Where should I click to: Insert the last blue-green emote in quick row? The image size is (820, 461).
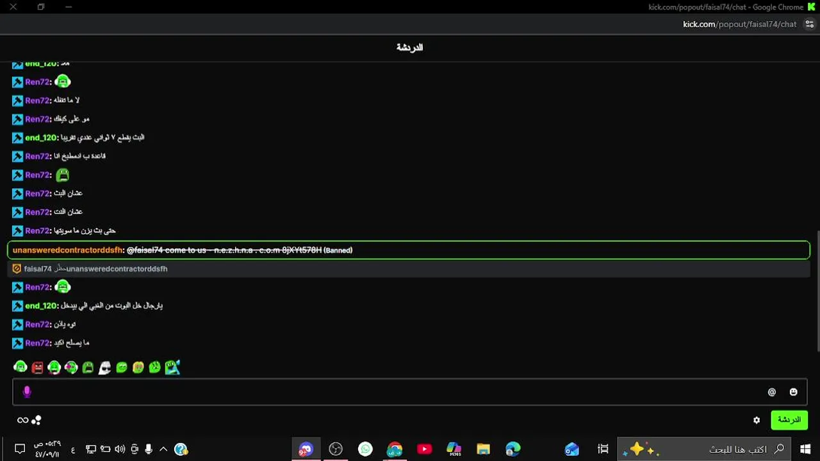click(x=172, y=367)
